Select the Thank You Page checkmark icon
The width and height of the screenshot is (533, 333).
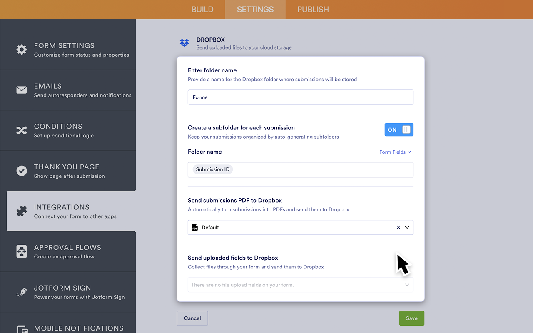click(22, 171)
